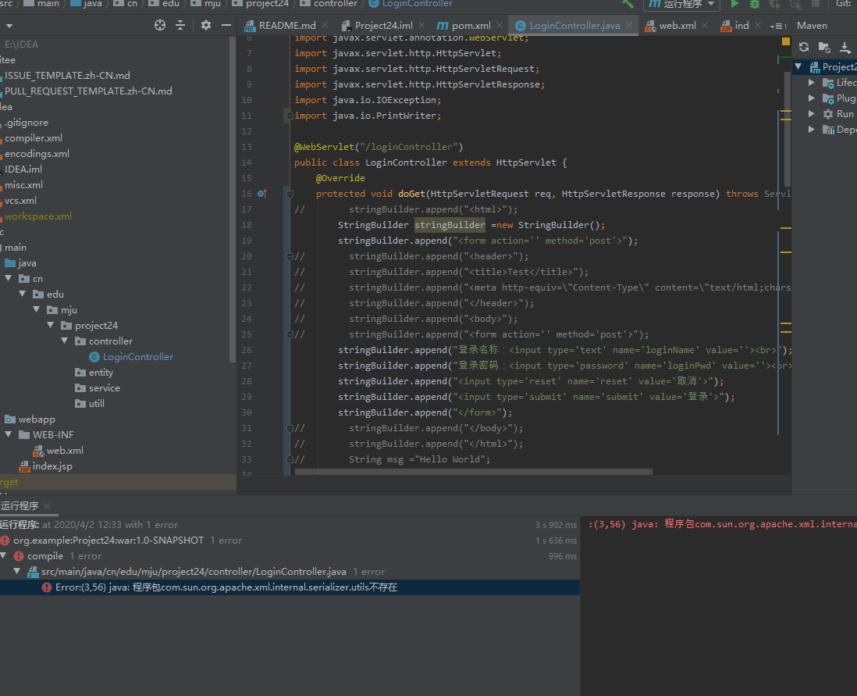
Task: Fold the imports block at line 11
Action: (x=290, y=116)
